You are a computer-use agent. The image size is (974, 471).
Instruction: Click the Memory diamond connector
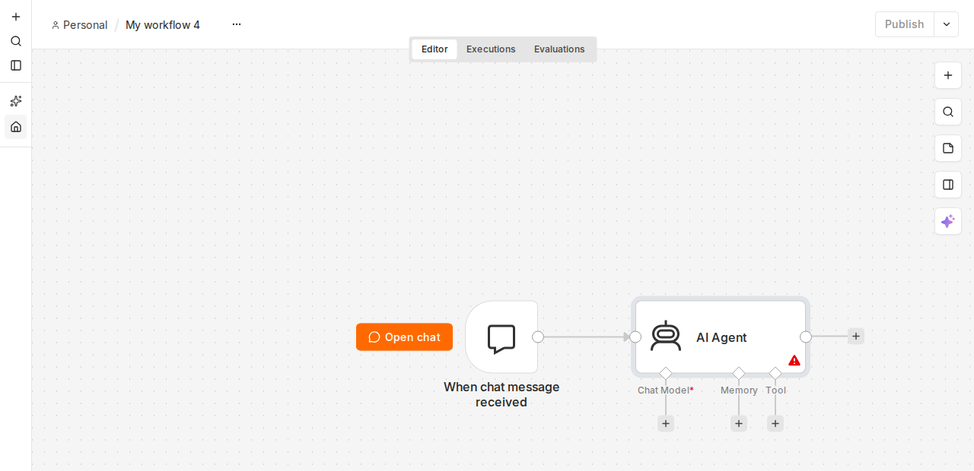pyautogui.click(x=739, y=373)
